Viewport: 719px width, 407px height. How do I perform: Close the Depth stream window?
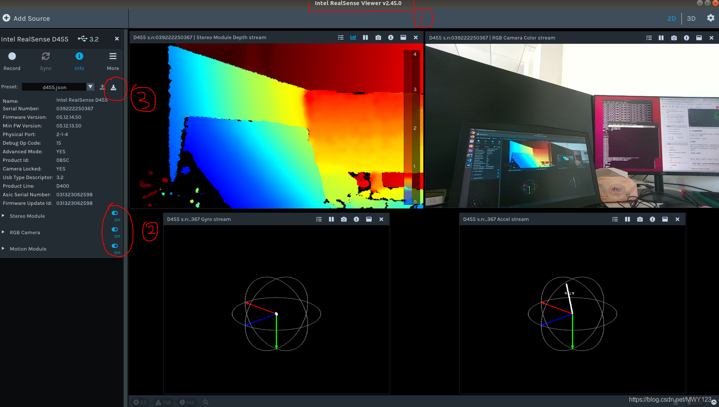pos(416,38)
